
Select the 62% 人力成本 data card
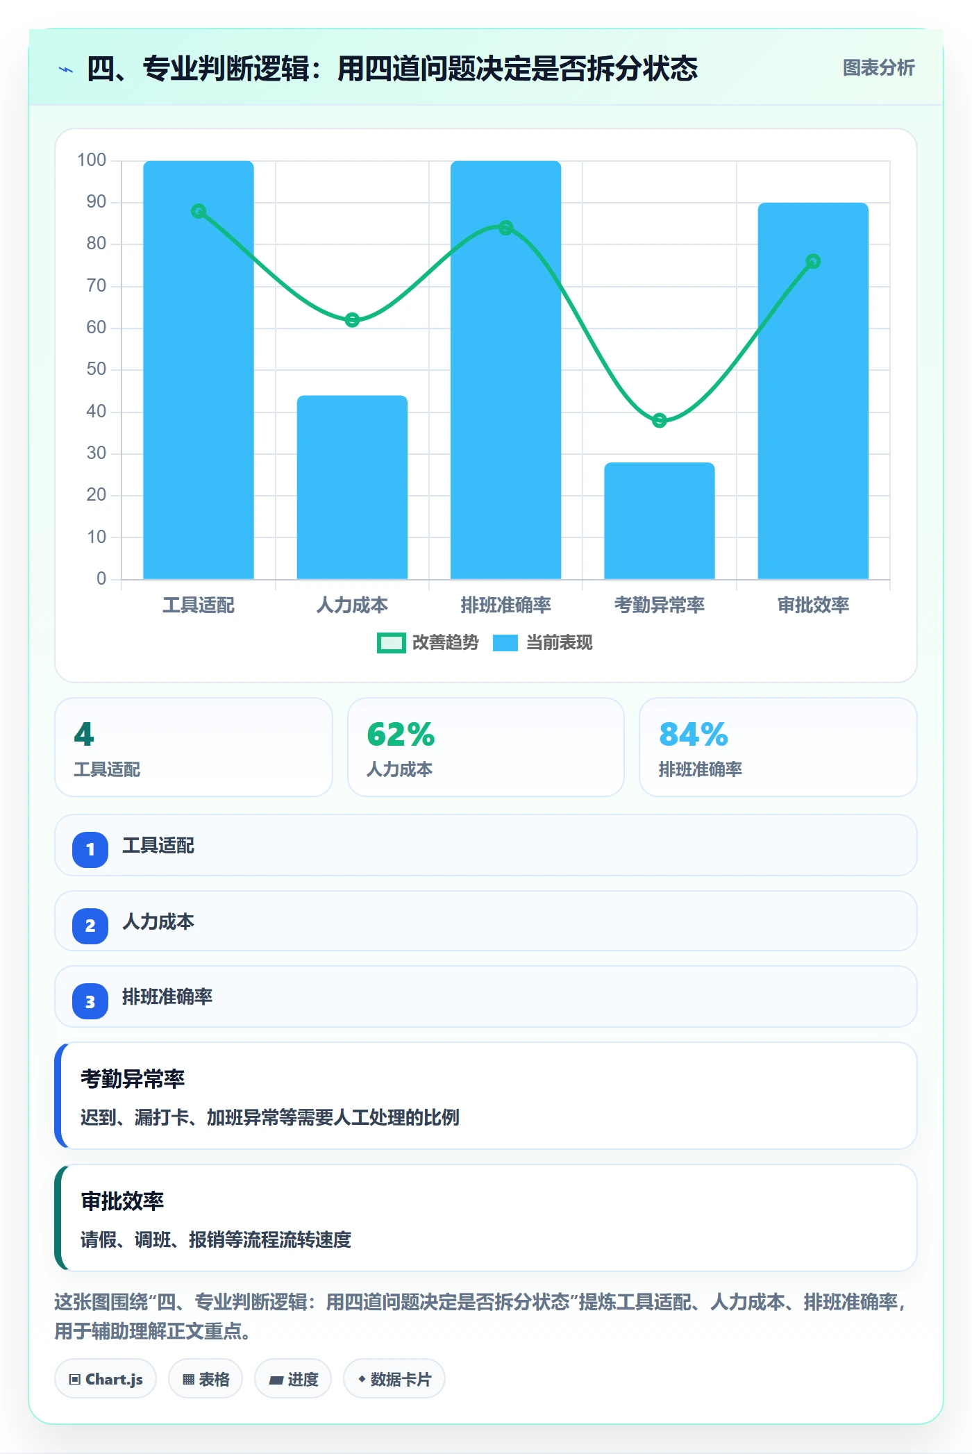[486, 747]
